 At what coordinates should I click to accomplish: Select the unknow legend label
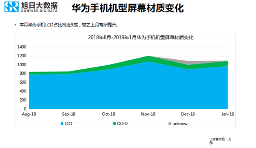coord(180,124)
